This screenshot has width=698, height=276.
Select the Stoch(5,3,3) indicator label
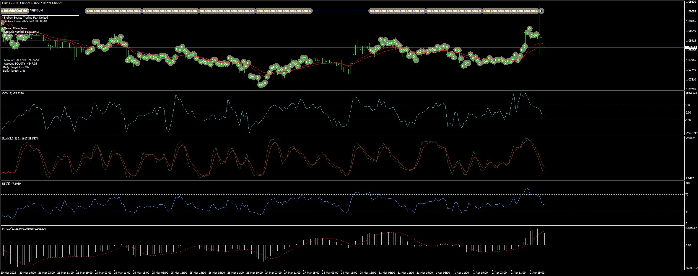tap(20, 139)
